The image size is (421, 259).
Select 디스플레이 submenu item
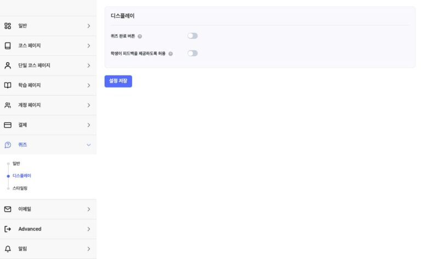tap(22, 176)
